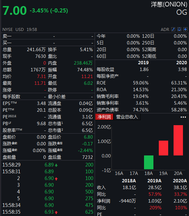
Task: Open the three-dot more options menu
Action: [x=183, y=117]
